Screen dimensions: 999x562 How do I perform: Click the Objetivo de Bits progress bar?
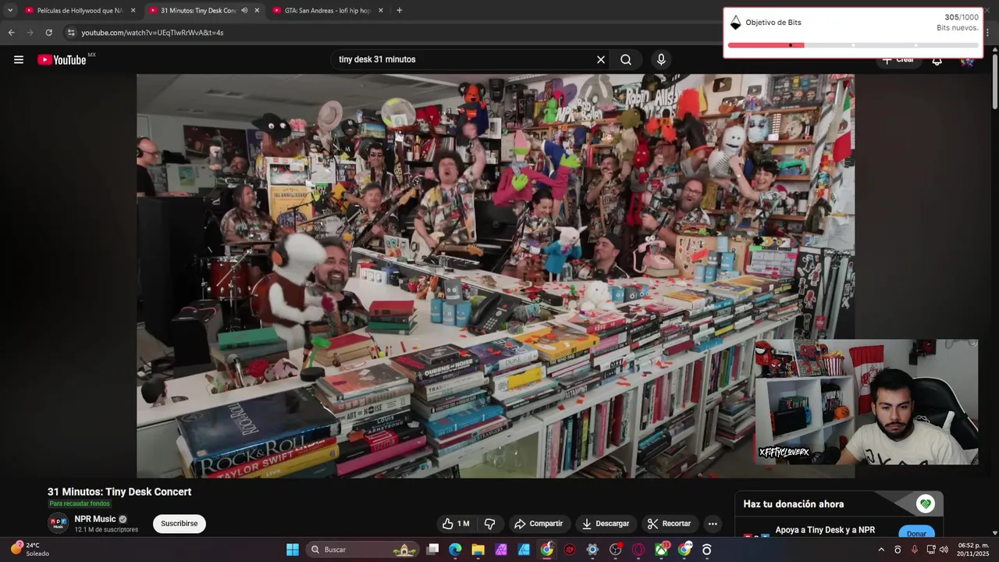852,45
